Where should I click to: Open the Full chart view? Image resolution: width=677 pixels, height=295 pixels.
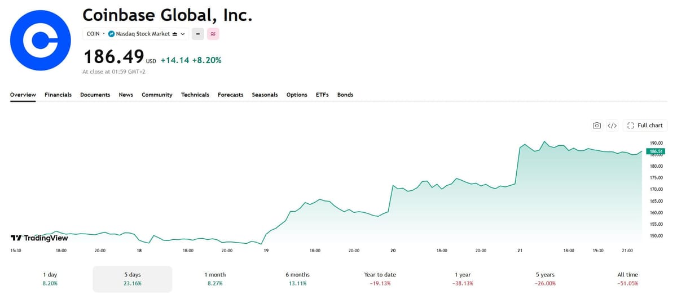point(645,126)
